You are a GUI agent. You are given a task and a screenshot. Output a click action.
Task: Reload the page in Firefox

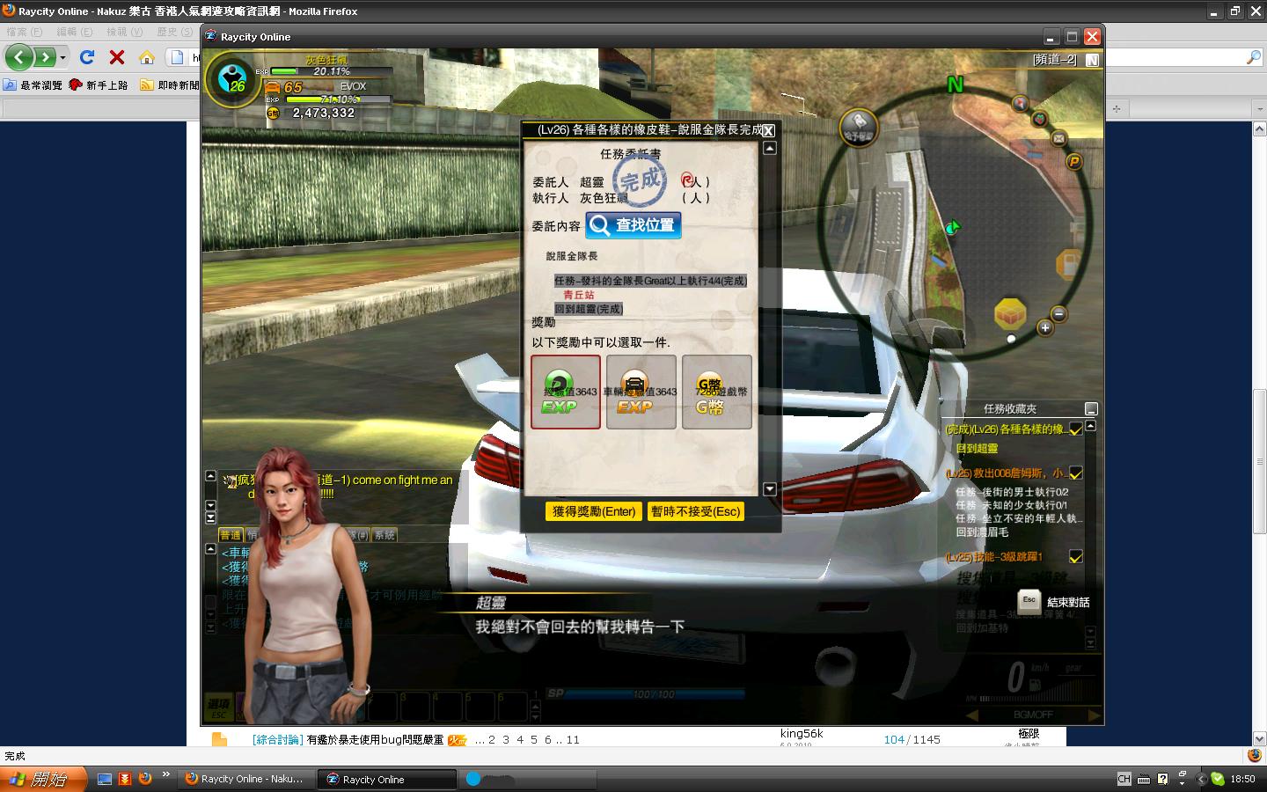[87, 57]
